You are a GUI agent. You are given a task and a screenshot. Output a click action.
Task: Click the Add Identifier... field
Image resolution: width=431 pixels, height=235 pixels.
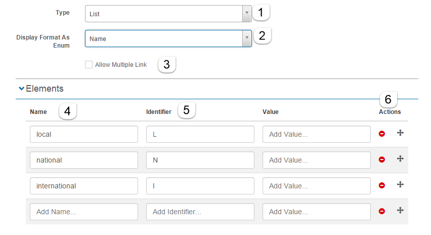pos(200,212)
